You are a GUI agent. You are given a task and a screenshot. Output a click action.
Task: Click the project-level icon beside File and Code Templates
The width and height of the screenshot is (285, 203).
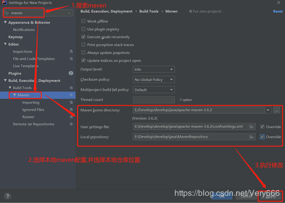(71, 59)
